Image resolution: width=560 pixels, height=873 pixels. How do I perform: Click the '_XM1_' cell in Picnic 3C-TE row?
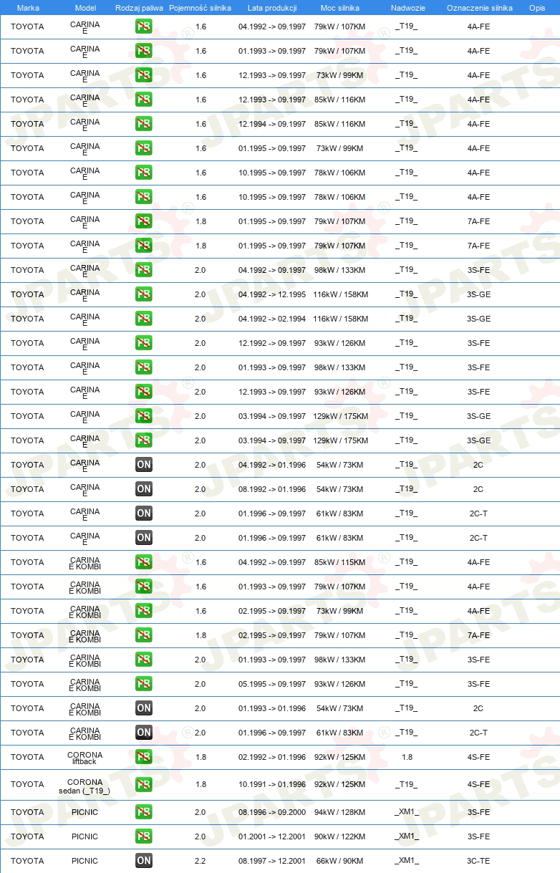(x=407, y=861)
